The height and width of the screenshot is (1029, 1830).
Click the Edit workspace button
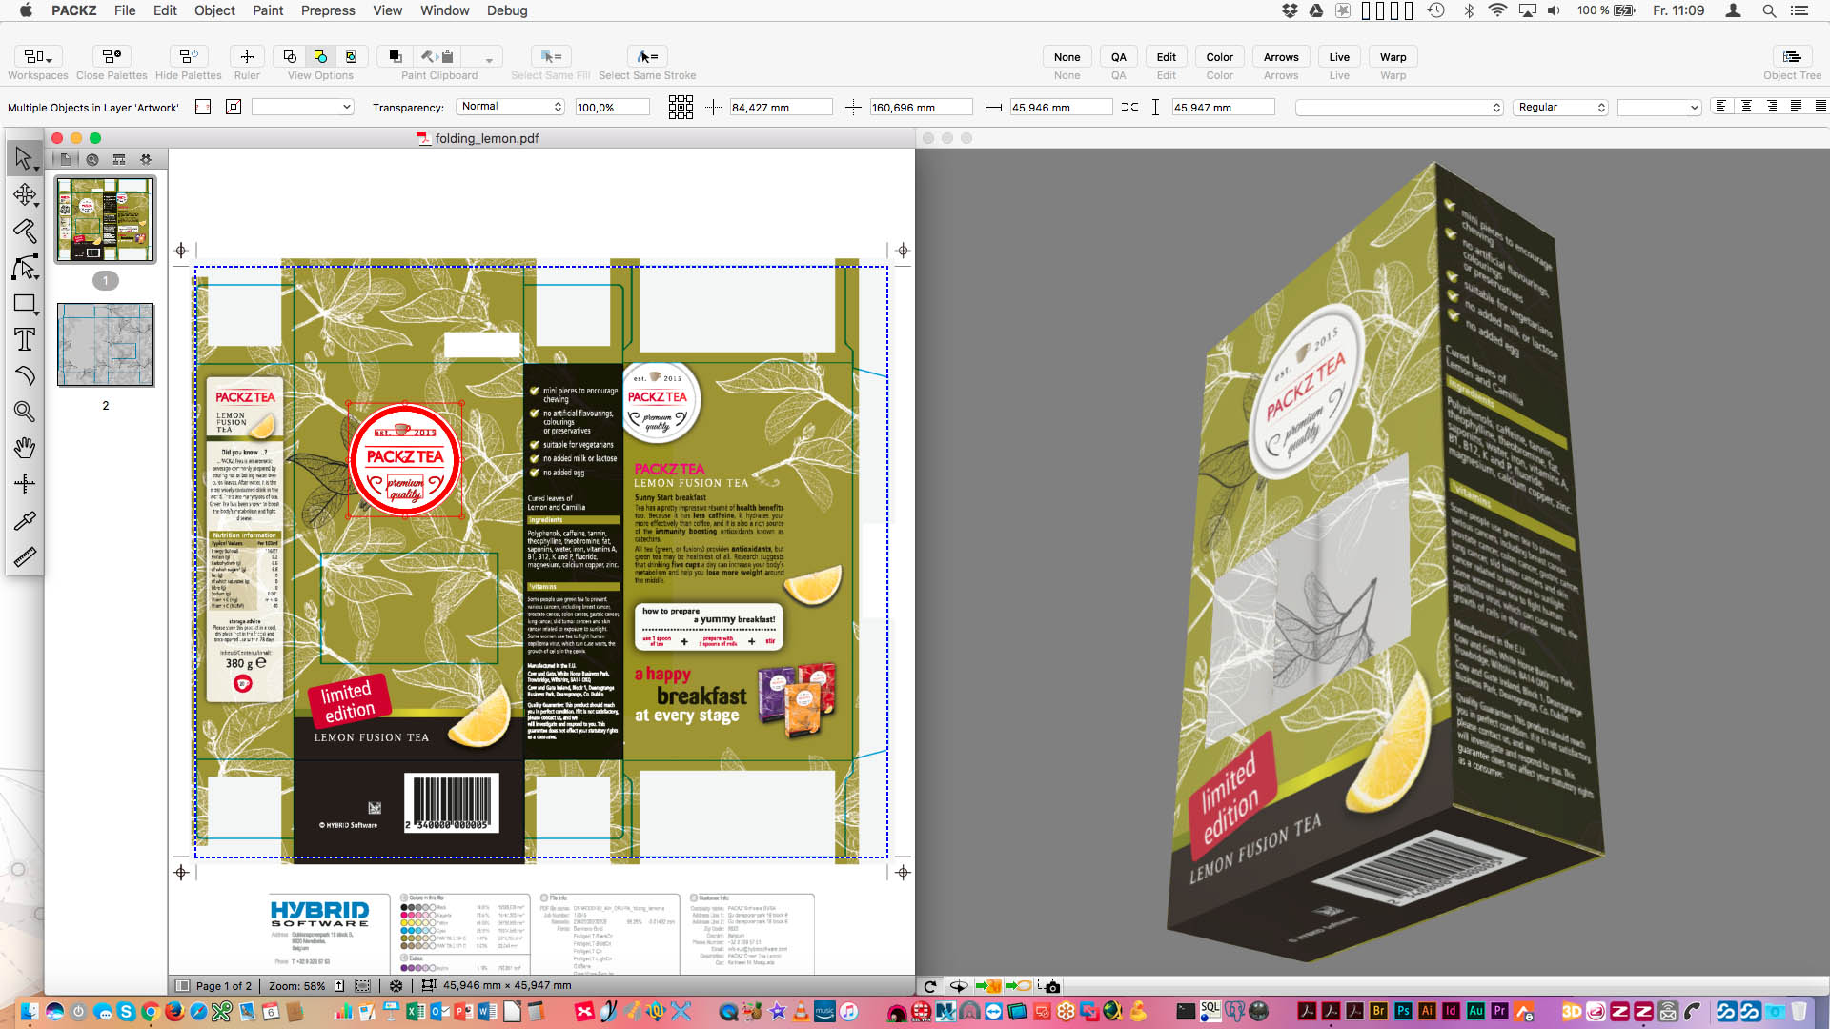(x=1166, y=57)
